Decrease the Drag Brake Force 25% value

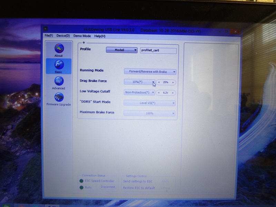159,82
